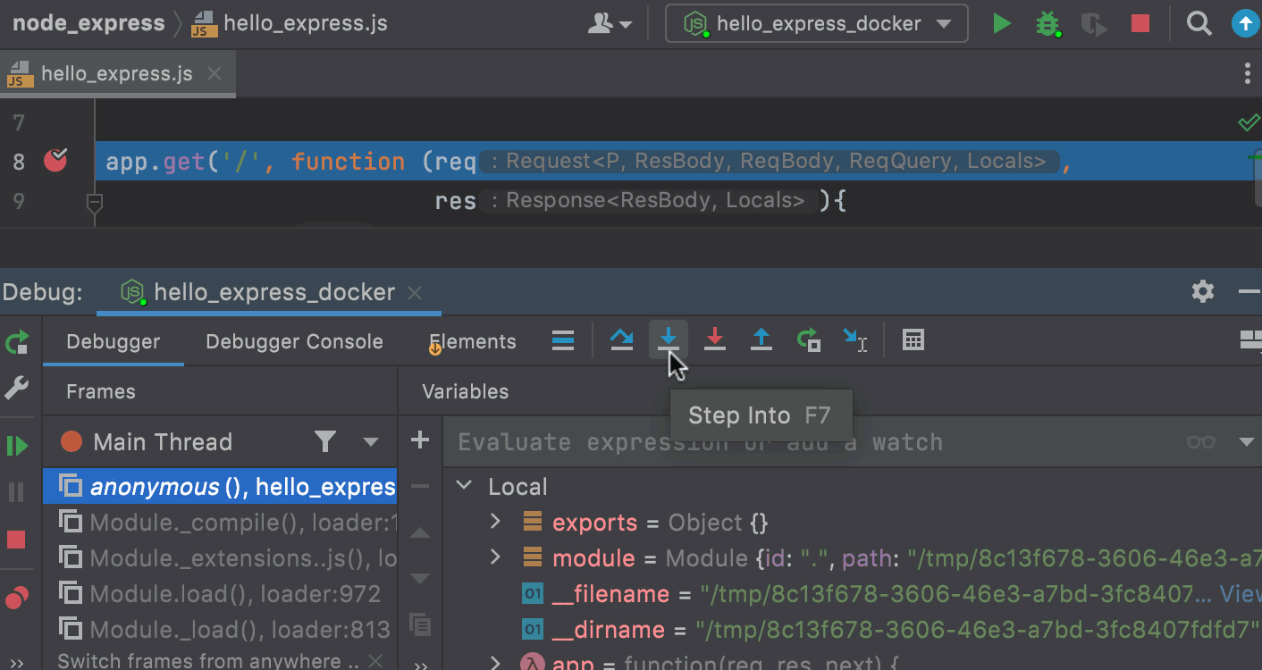Image resolution: width=1262 pixels, height=670 pixels.
Task: Click the Evaluate expression input field
Action: (804, 442)
